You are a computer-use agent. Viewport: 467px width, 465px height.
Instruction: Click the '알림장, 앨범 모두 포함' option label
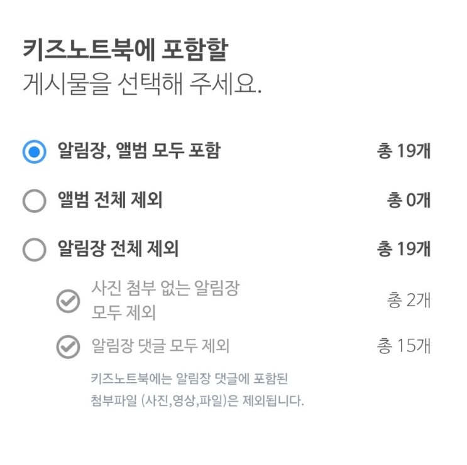(x=139, y=151)
